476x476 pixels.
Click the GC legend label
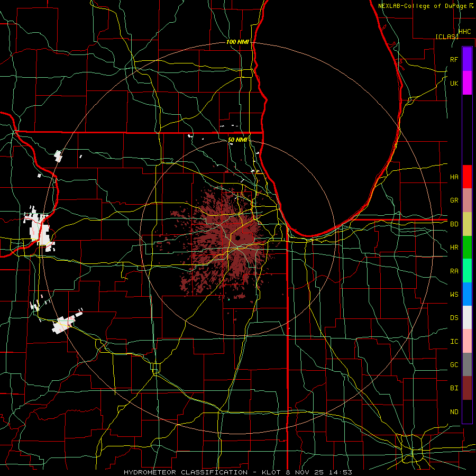454,364
